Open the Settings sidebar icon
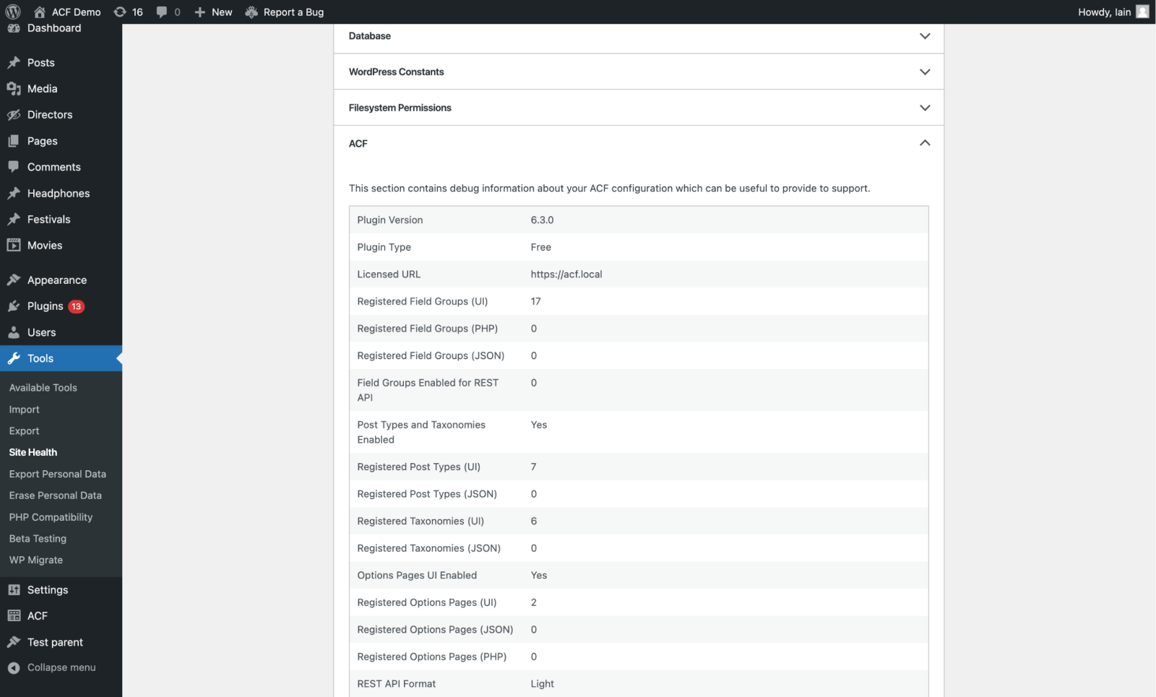Screen dimensions: 1156x697 click(15, 589)
